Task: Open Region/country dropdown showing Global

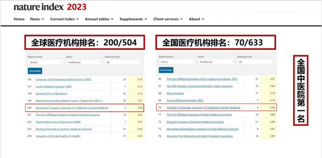Action: click(46, 62)
